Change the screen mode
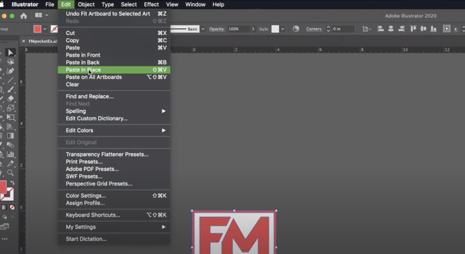Viewport: 465px width, 254px height. (x=5, y=227)
